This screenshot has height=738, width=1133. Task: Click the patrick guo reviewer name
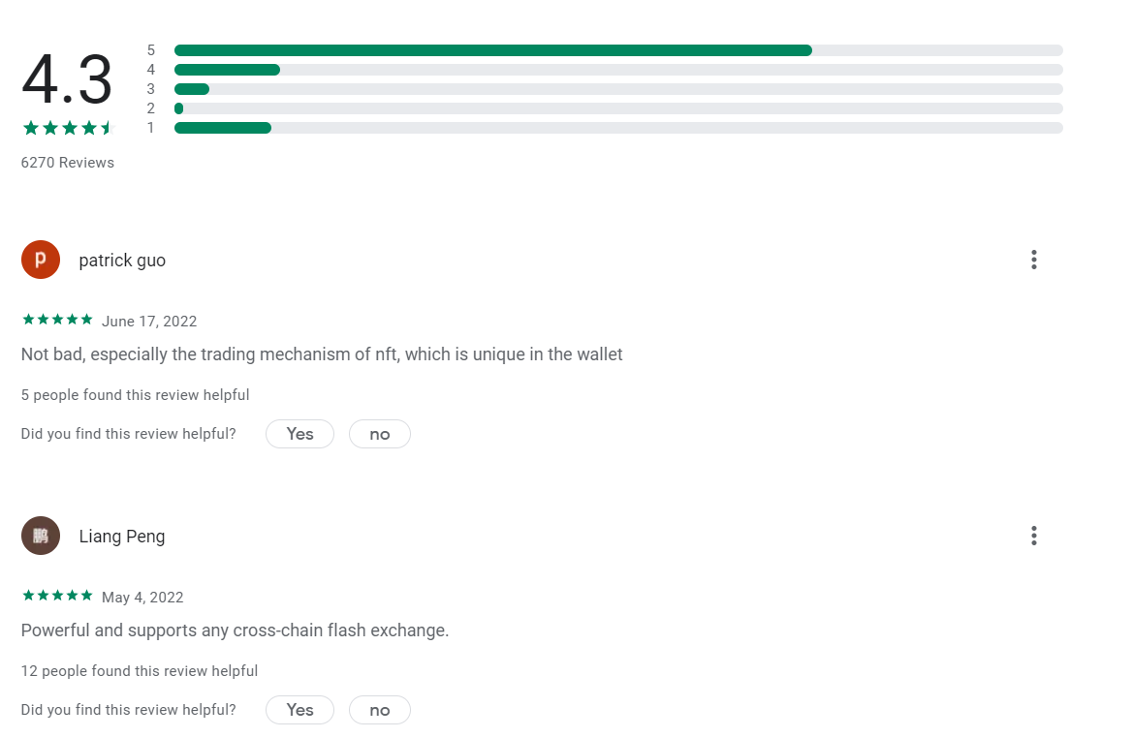(x=122, y=261)
